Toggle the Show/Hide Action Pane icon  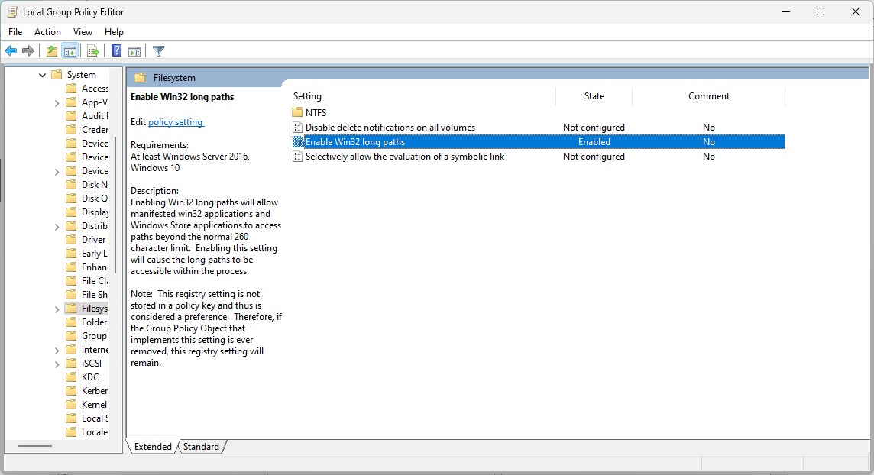(x=134, y=51)
